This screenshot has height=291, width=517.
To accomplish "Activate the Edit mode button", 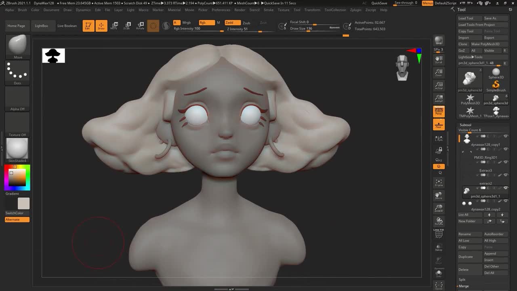I will pos(88,26).
